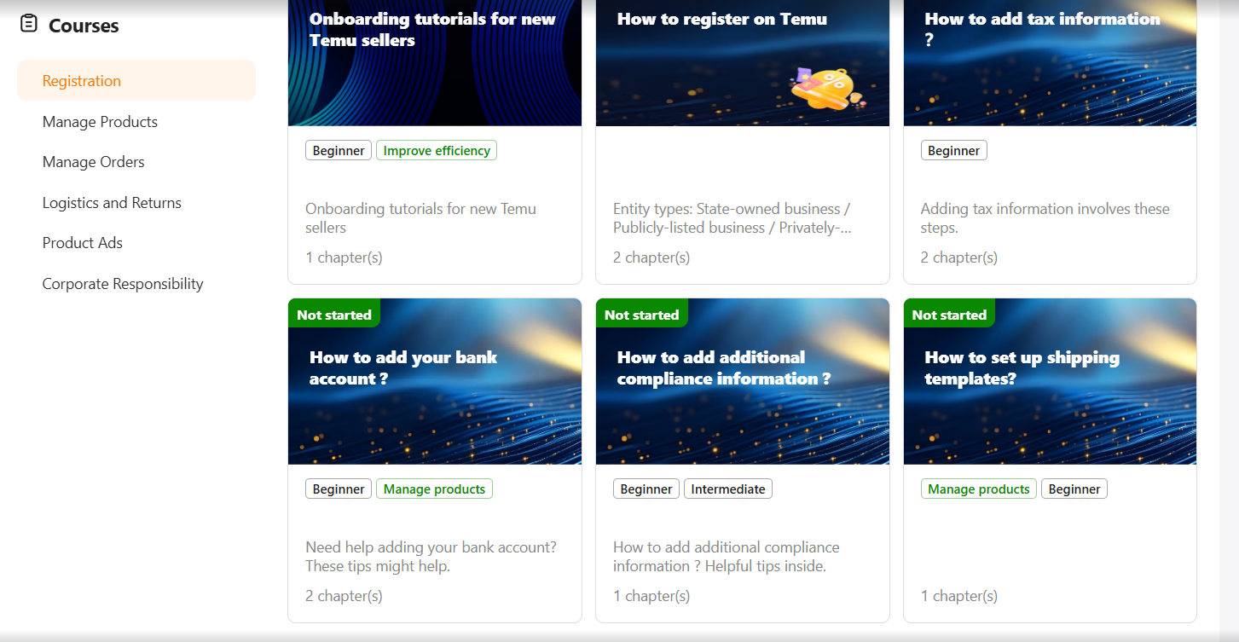
Task: Click the Manage products tag on the bank account card
Action: click(434, 489)
